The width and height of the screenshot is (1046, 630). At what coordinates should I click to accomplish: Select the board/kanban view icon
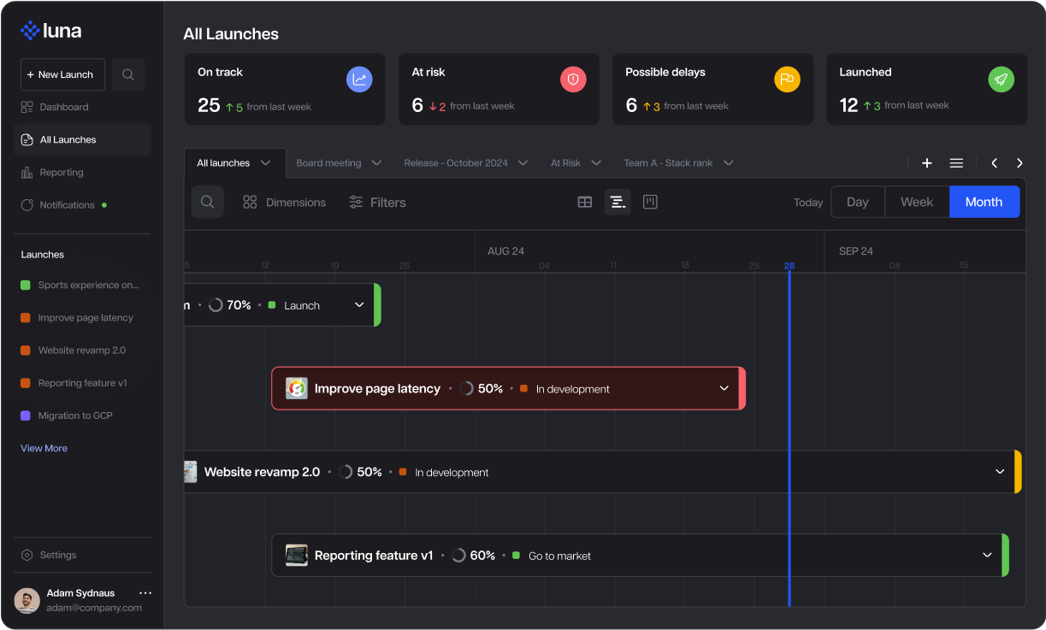pyautogui.click(x=650, y=202)
